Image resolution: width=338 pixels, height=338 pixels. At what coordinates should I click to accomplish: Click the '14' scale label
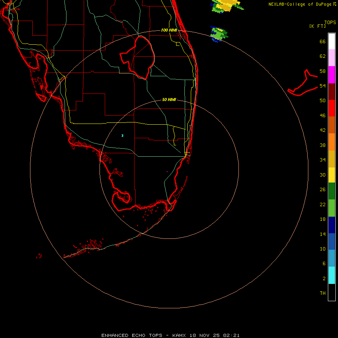pyautogui.click(x=323, y=234)
